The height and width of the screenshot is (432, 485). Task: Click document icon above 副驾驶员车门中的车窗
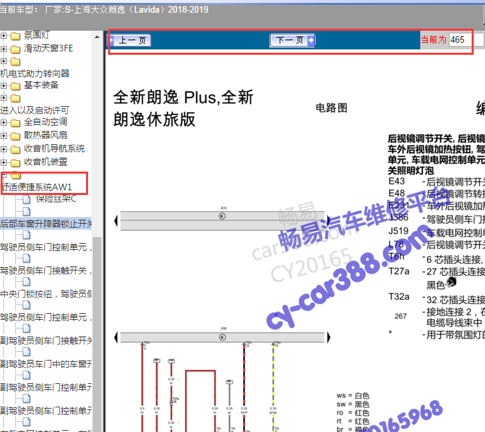[x=27, y=352]
